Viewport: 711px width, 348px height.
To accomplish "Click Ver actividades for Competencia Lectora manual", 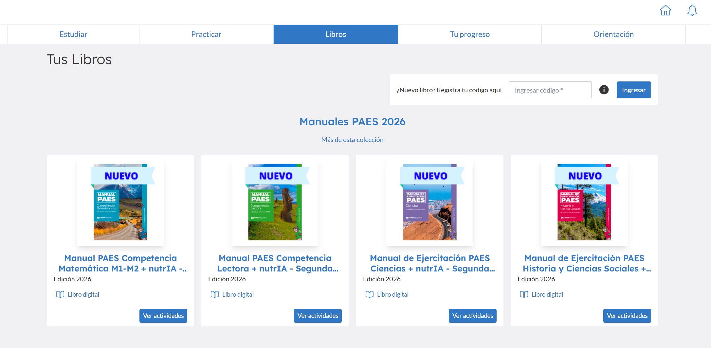I will click(x=318, y=316).
